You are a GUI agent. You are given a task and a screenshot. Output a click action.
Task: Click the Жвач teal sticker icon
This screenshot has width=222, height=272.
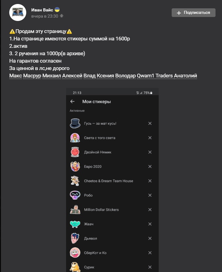point(75,224)
